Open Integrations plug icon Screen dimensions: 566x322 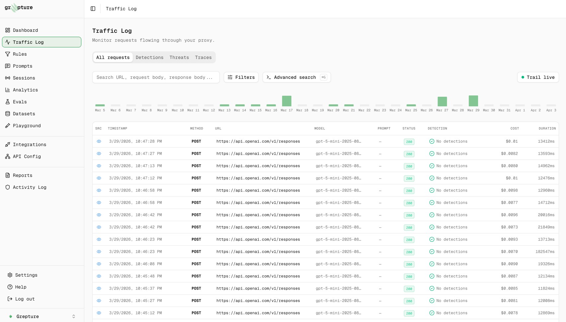click(8, 144)
